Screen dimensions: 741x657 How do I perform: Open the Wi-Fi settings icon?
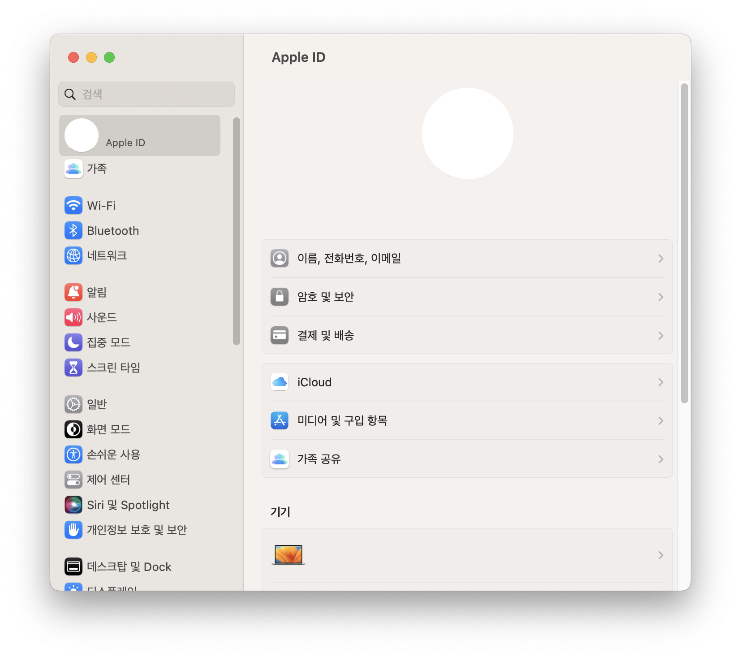[x=74, y=206]
